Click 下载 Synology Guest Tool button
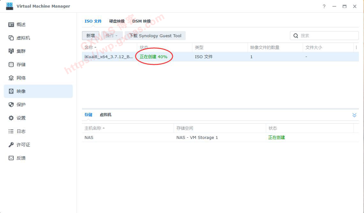The image size is (364, 213). coord(155,36)
